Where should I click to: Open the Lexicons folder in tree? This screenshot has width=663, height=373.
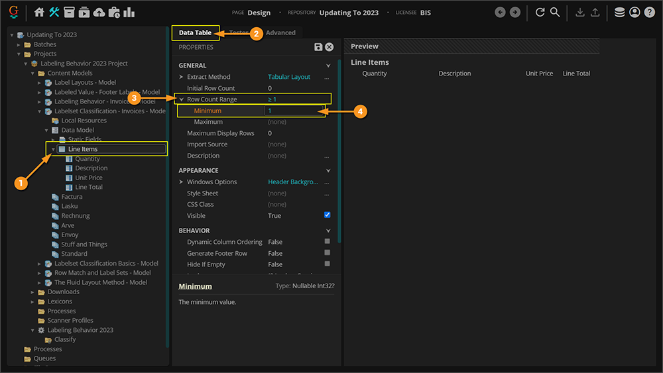[x=60, y=301]
